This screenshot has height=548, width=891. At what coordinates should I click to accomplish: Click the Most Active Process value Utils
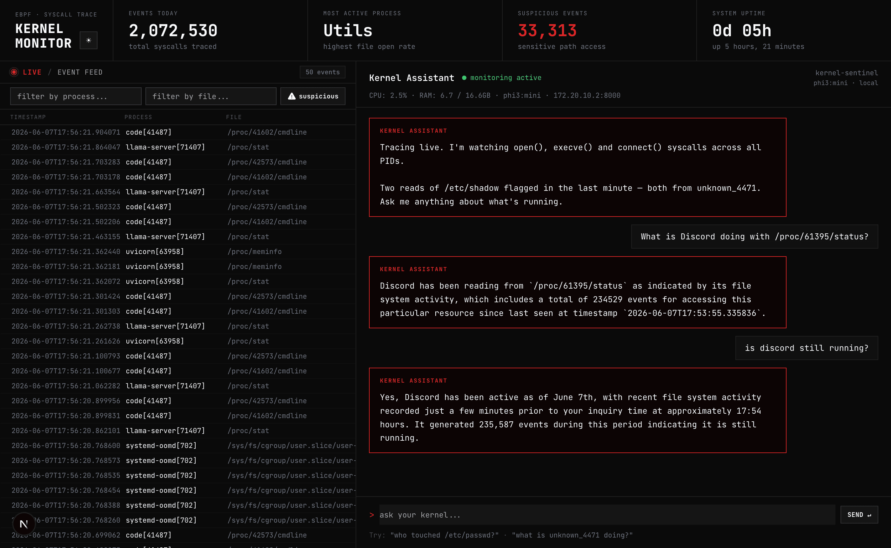pyautogui.click(x=348, y=30)
